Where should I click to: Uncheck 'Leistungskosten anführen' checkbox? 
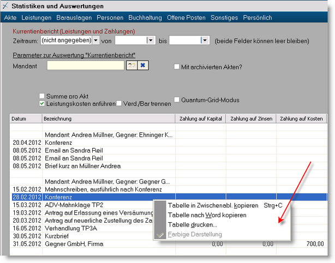[42, 103]
